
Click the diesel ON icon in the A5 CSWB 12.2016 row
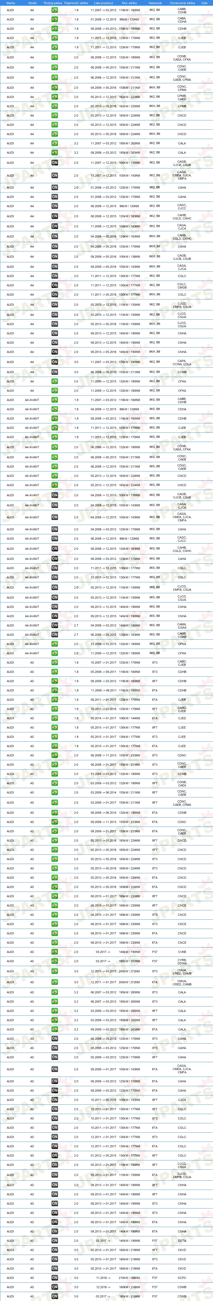click(x=54, y=1287)
